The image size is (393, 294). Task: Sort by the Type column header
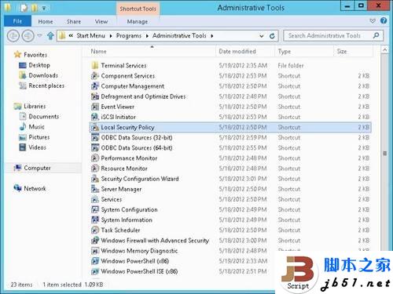(x=304, y=52)
